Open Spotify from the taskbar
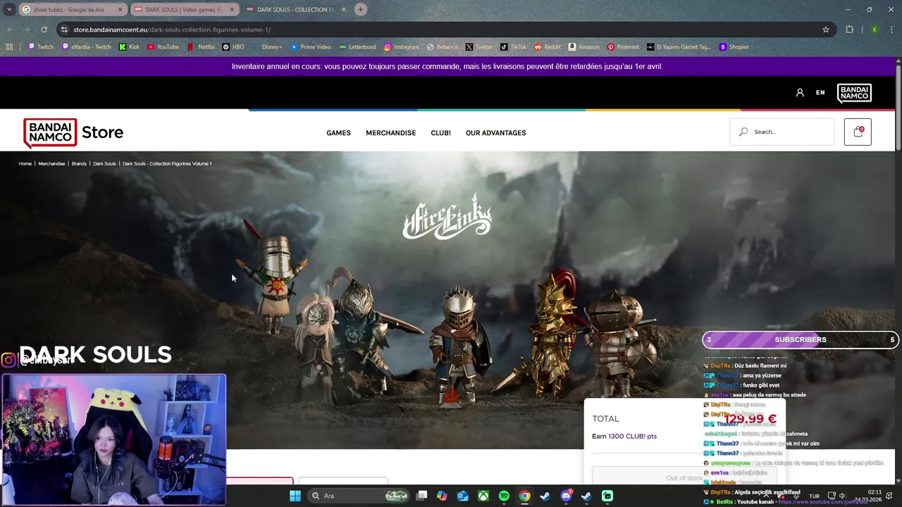Viewport: 902px width, 507px height. 504,496
